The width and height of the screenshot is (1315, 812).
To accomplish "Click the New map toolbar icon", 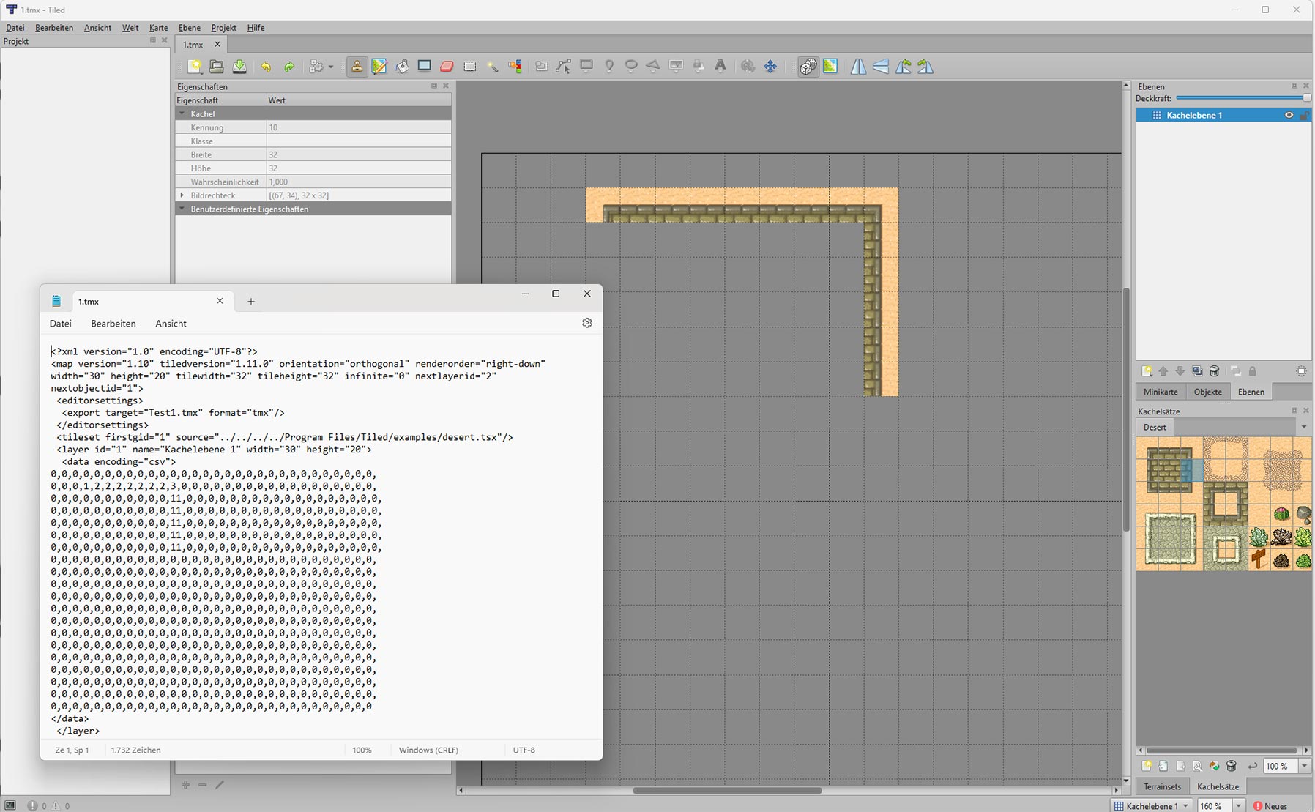I will [195, 67].
